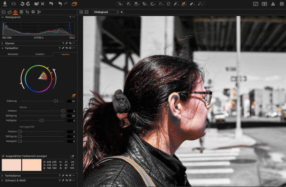The width and height of the screenshot is (286, 187).
Task: Rotate image clockwise with right rotate icon
Action: (x=28, y=3)
